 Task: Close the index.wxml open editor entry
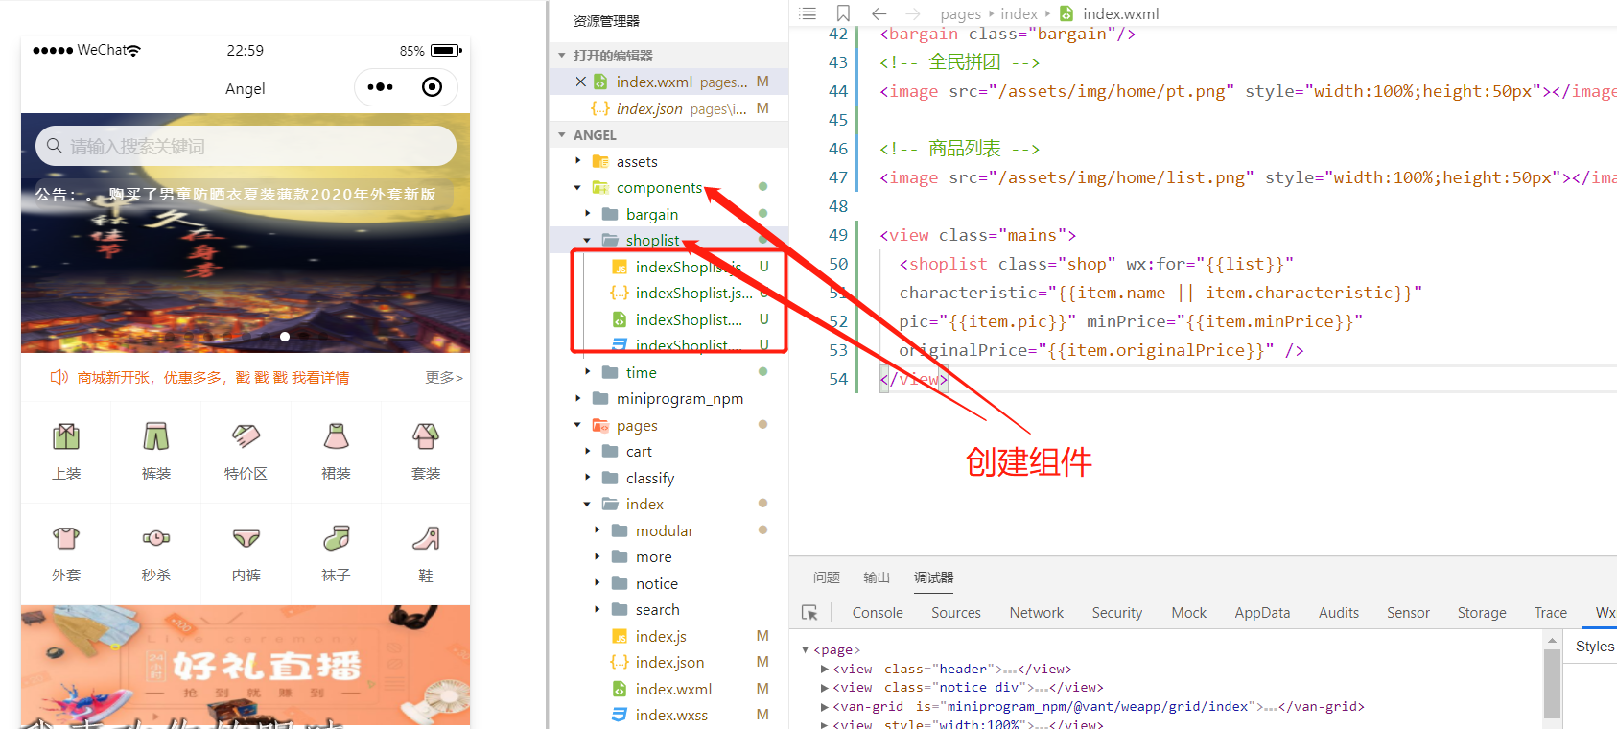[580, 82]
